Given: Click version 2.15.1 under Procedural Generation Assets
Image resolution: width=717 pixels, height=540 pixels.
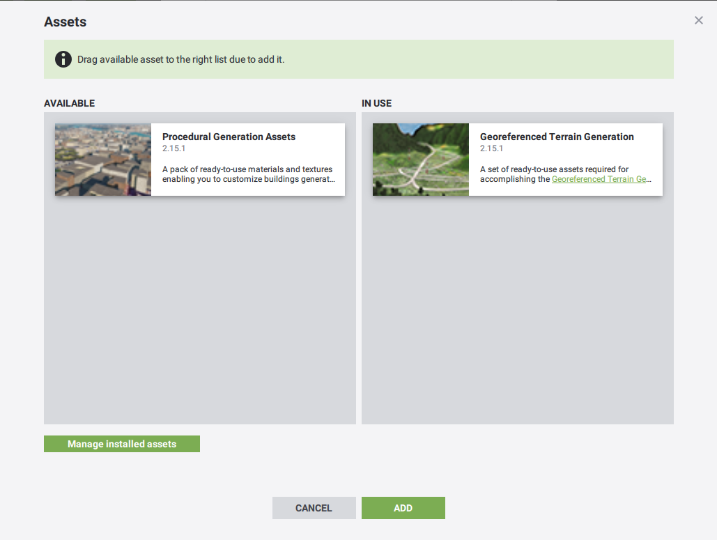Looking at the screenshot, I should [x=174, y=148].
